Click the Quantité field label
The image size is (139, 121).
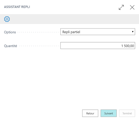[11, 46]
